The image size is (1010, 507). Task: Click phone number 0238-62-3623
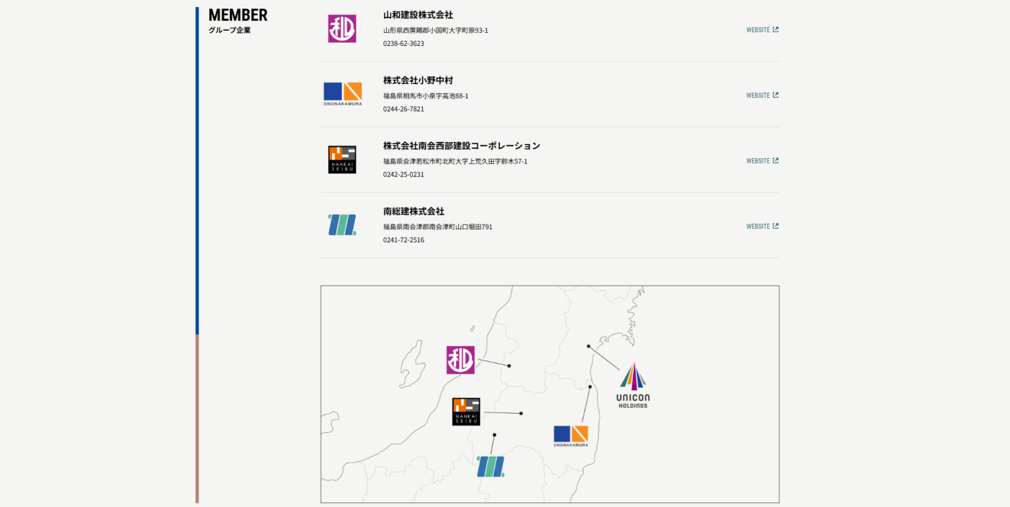click(404, 43)
